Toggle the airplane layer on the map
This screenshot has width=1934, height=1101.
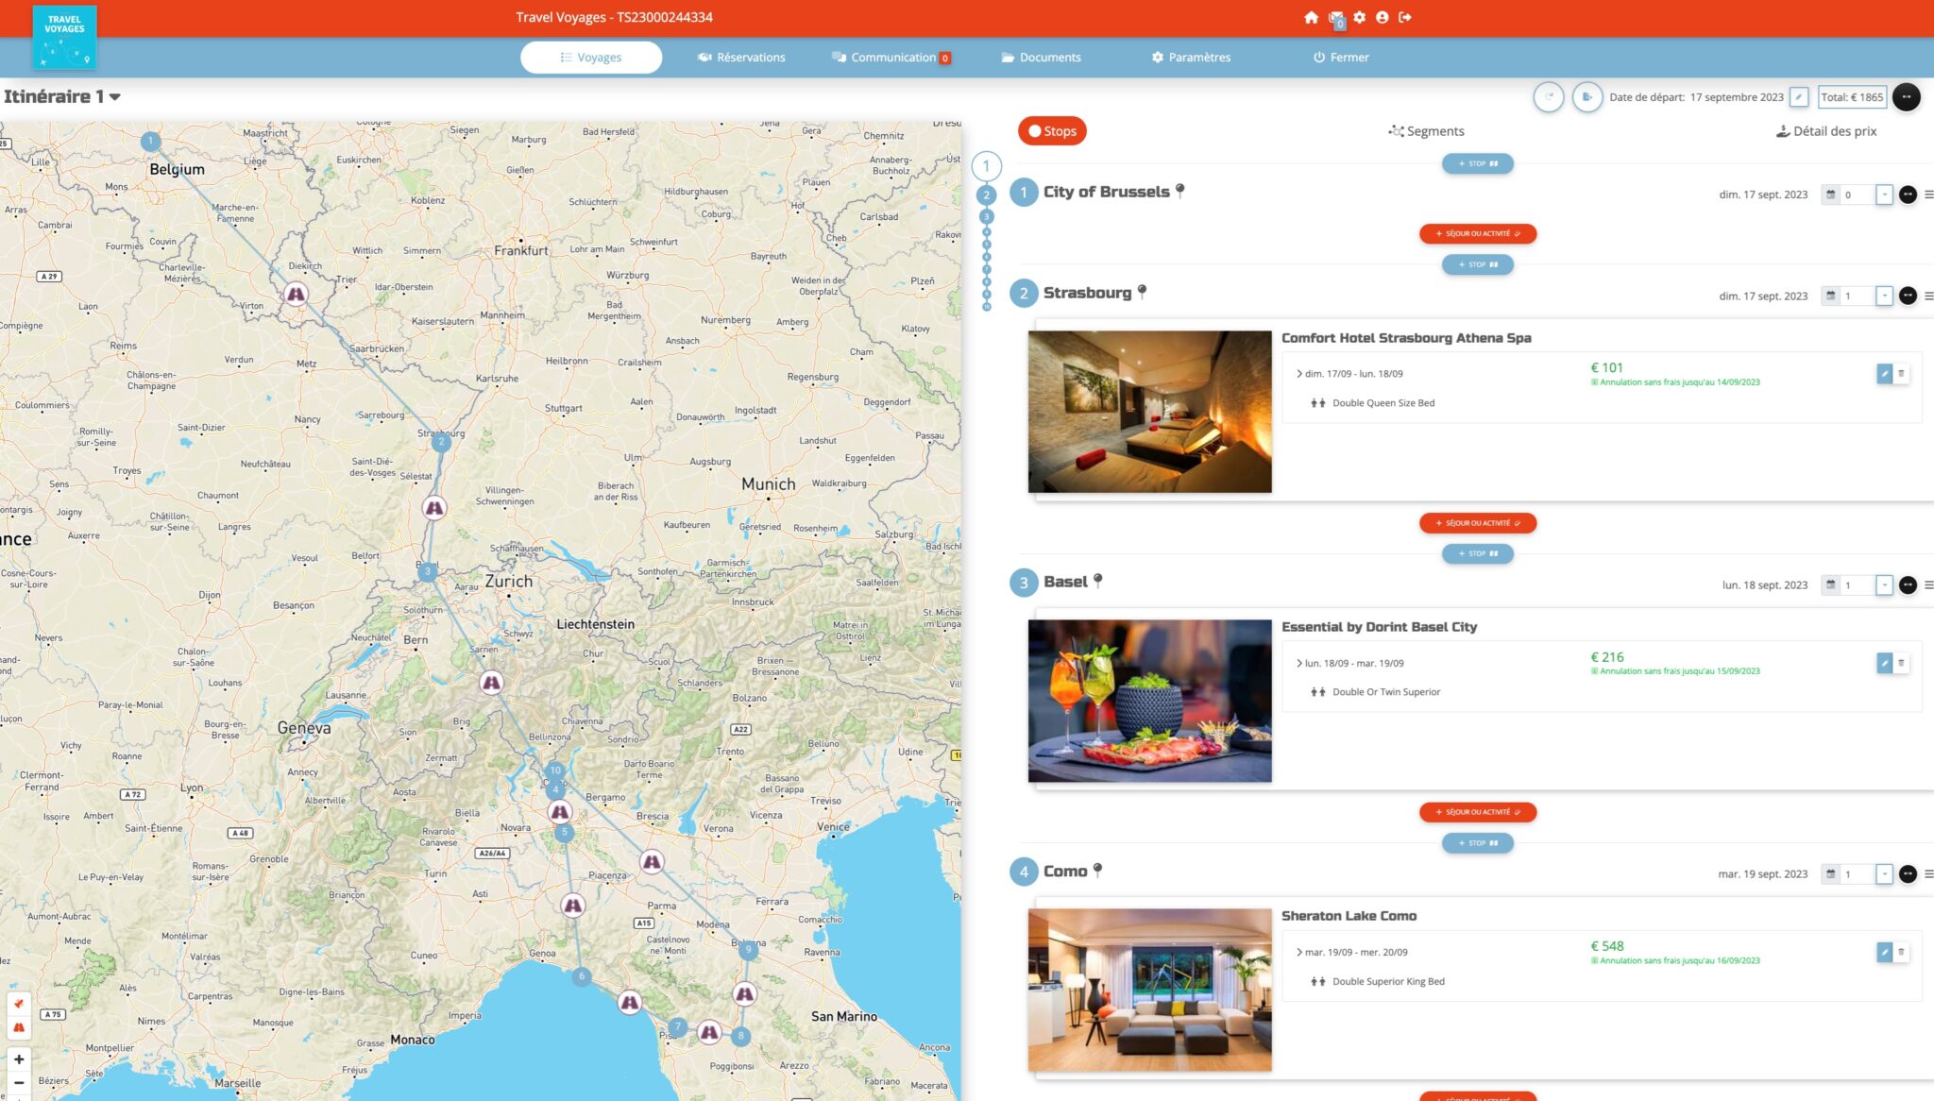pyautogui.click(x=18, y=1004)
